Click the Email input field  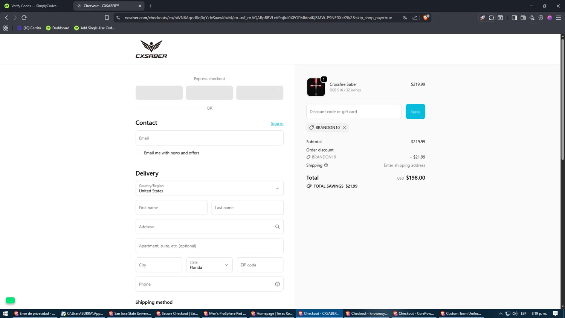[209, 138]
